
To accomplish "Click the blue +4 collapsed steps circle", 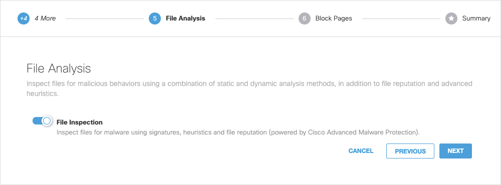I will (x=24, y=18).
